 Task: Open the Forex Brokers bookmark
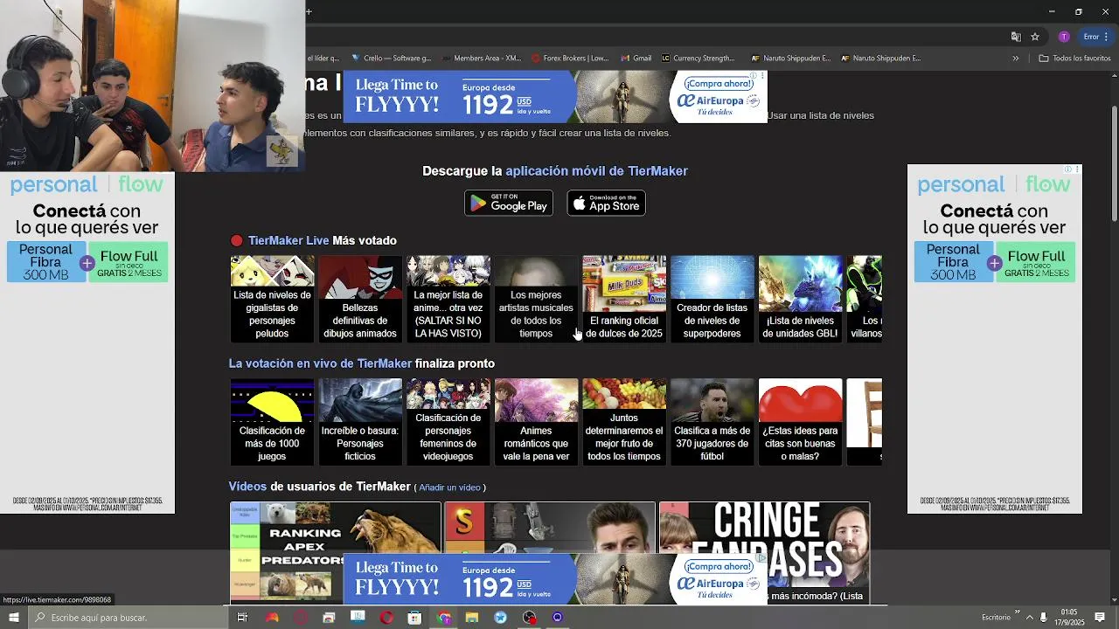tap(570, 59)
